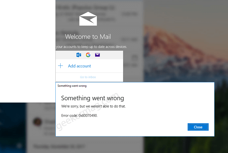Click the blurred date line in mail list
228x153 pixels.
[x=59, y=146]
